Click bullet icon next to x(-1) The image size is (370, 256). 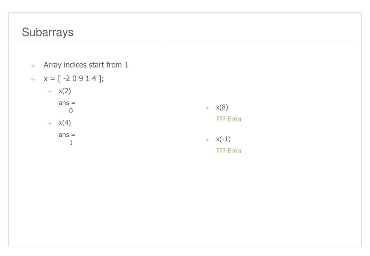(207, 140)
